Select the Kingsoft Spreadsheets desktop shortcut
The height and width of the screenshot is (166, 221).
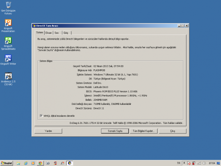click(8, 44)
